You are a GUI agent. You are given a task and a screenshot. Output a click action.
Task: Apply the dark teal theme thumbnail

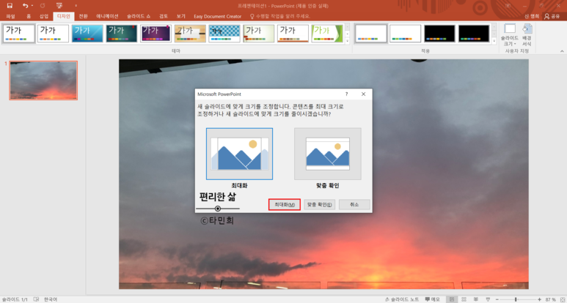click(122, 34)
